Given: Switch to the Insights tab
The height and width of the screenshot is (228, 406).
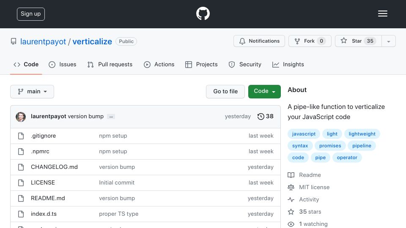Looking at the screenshot, I should click(288, 64).
